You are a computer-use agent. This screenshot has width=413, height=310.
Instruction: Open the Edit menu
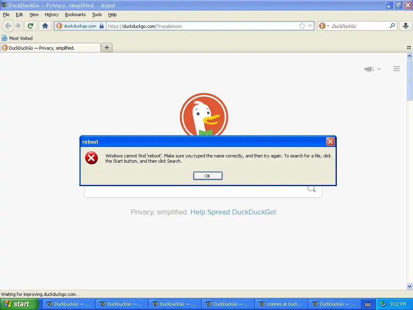point(19,15)
